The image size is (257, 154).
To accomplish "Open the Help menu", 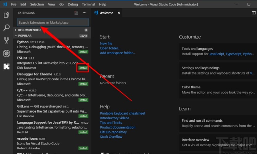I will (103, 4).
